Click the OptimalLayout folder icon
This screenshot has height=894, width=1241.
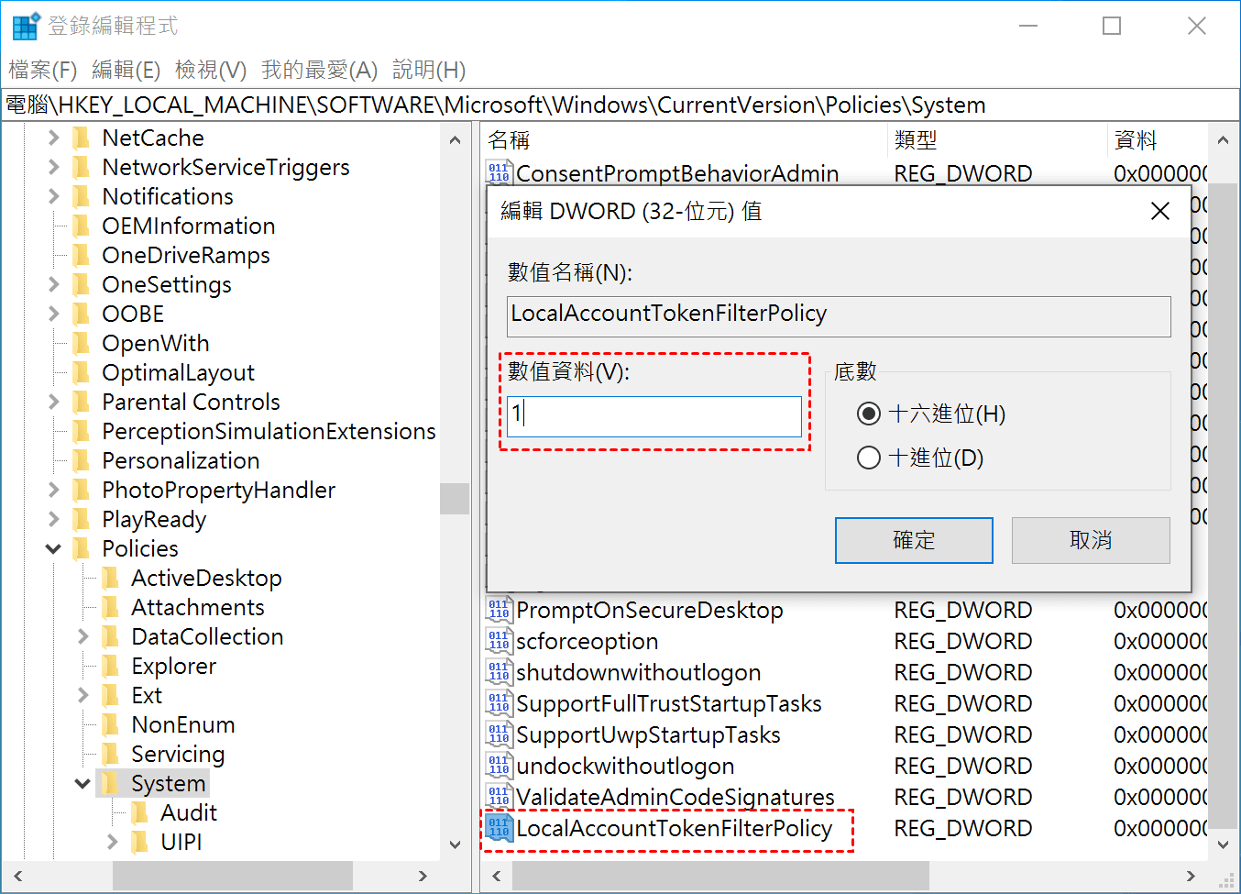(x=82, y=372)
